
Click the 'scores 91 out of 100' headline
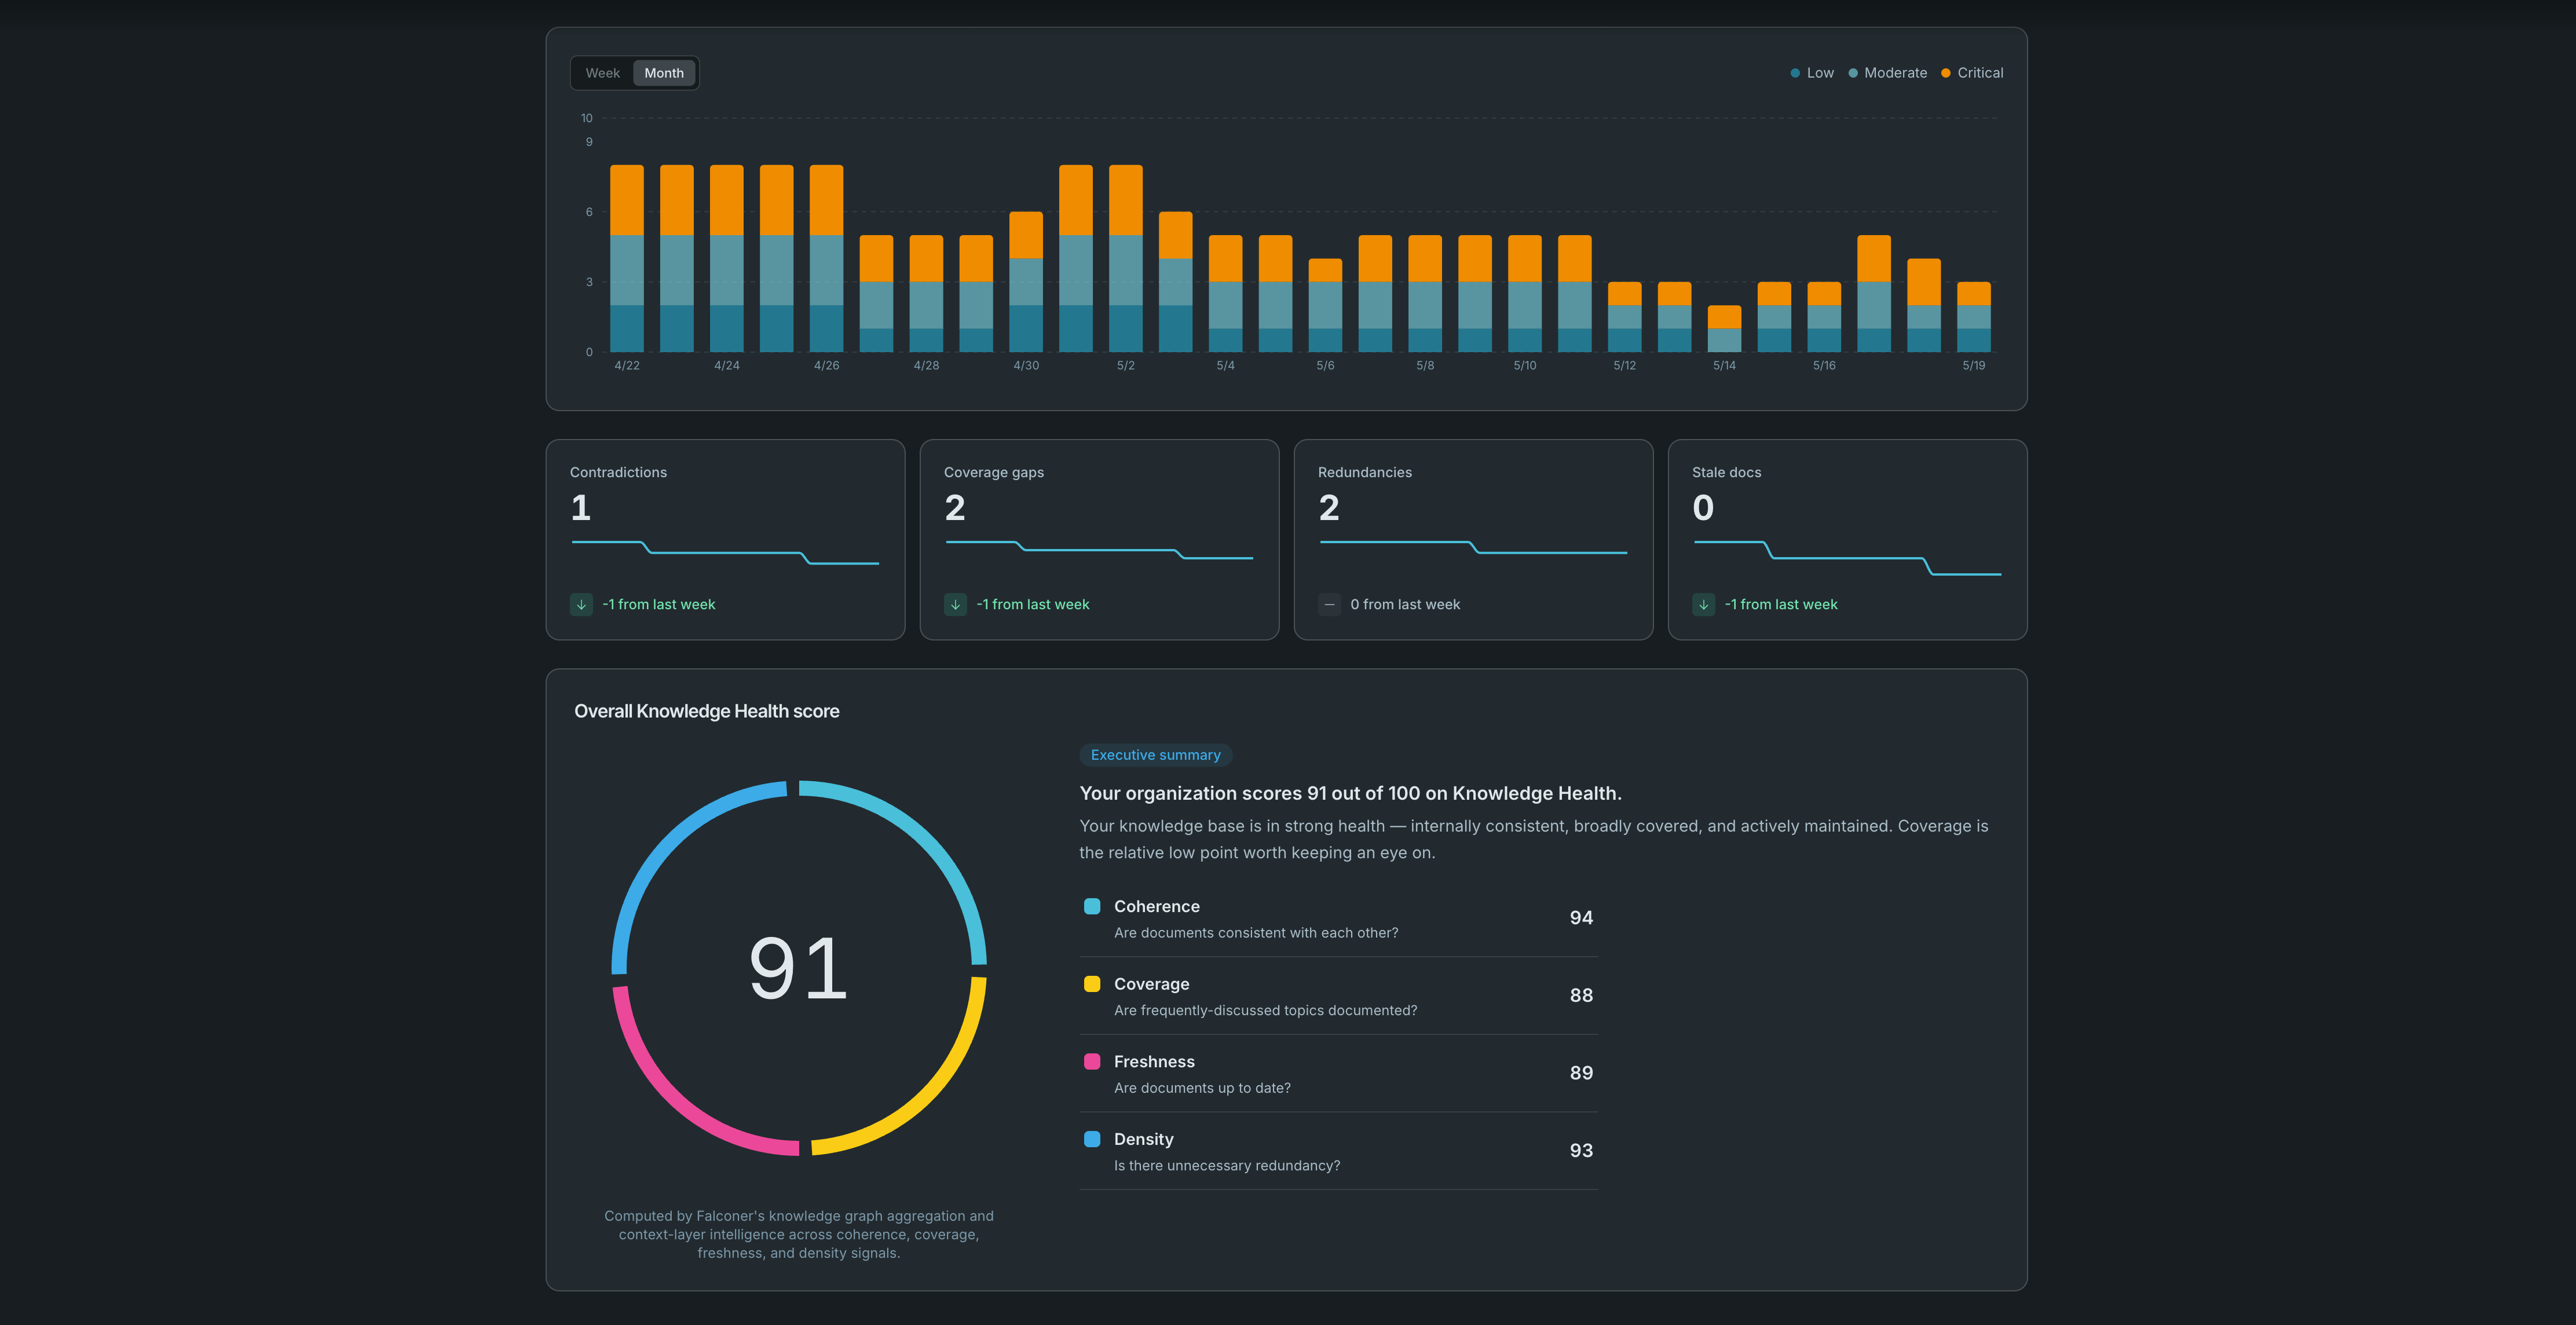(1350, 793)
